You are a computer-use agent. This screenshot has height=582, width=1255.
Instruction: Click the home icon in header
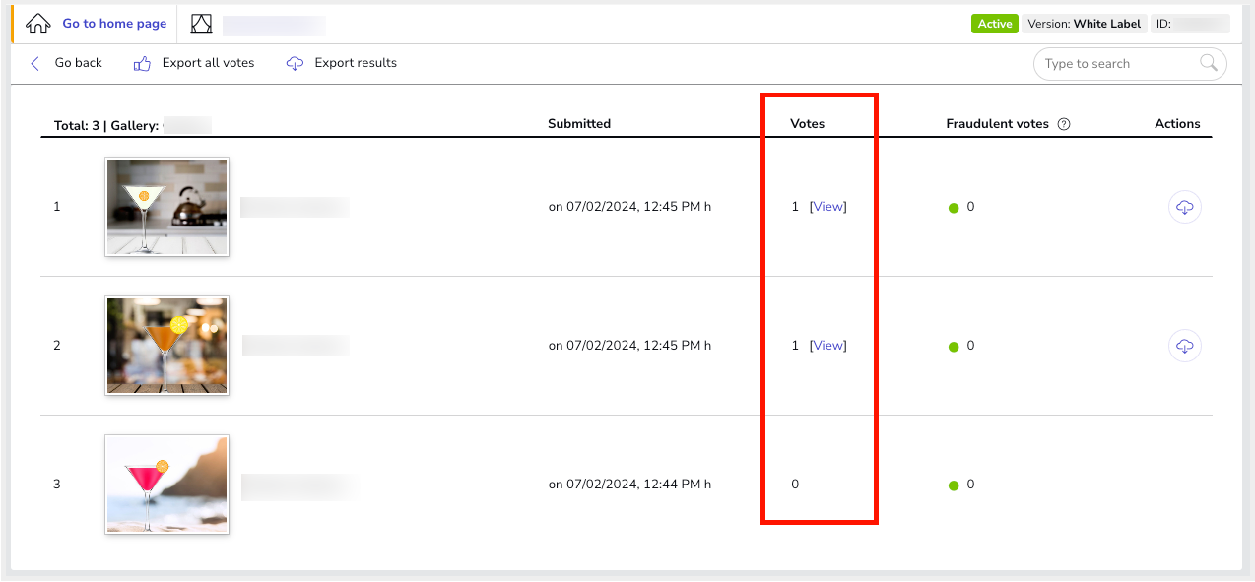37,24
